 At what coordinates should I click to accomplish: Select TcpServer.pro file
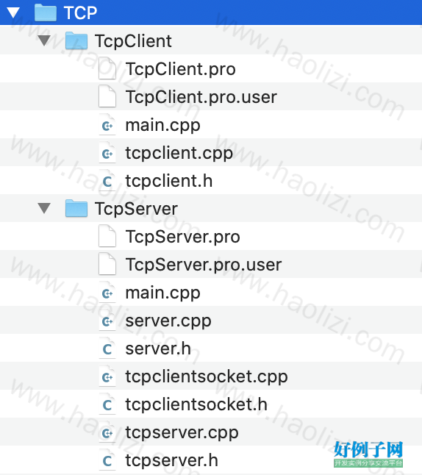point(211,236)
